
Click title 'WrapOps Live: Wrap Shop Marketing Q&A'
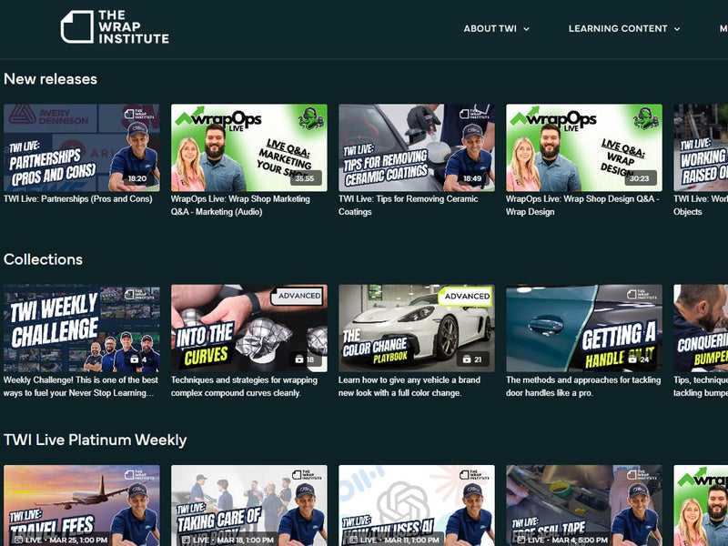point(240,206)
